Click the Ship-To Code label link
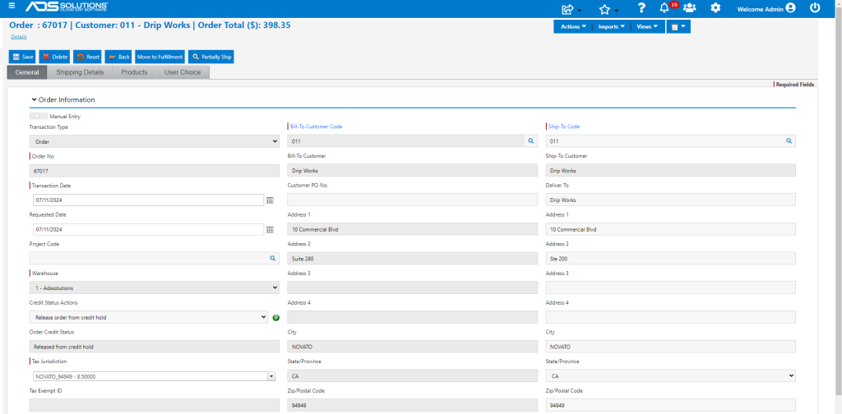The image size is (842, 414). coord(564,126)
